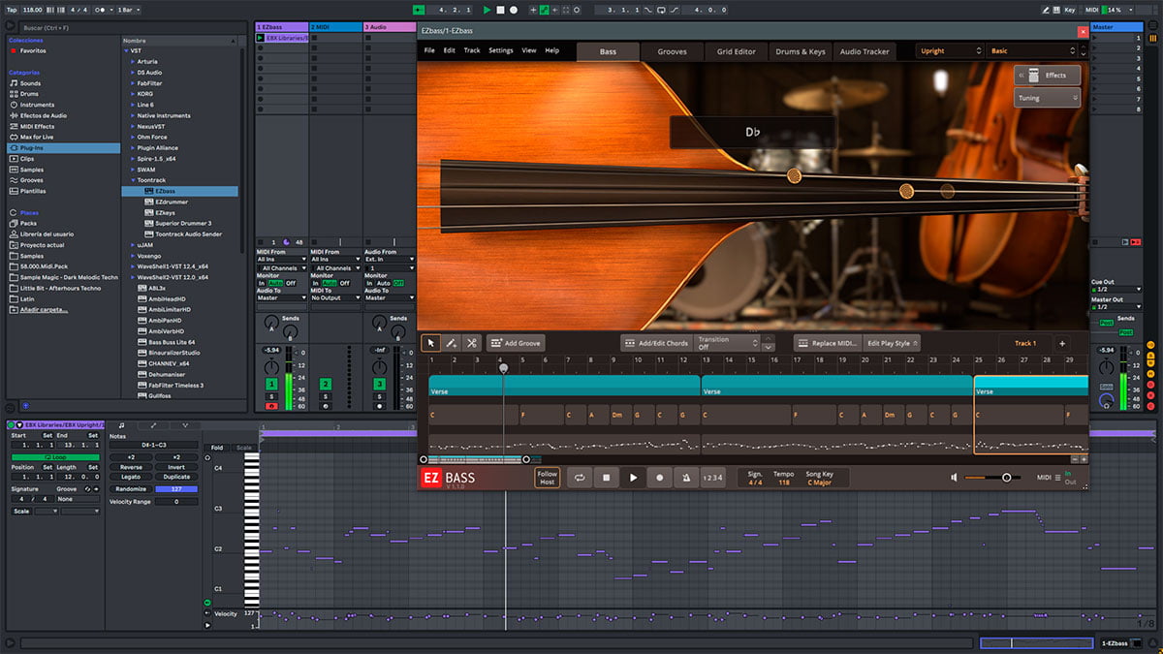Open track 1 MIDI From All Ins dropdown
This screenshot has height=654, width=1163.
pos(281,260)
